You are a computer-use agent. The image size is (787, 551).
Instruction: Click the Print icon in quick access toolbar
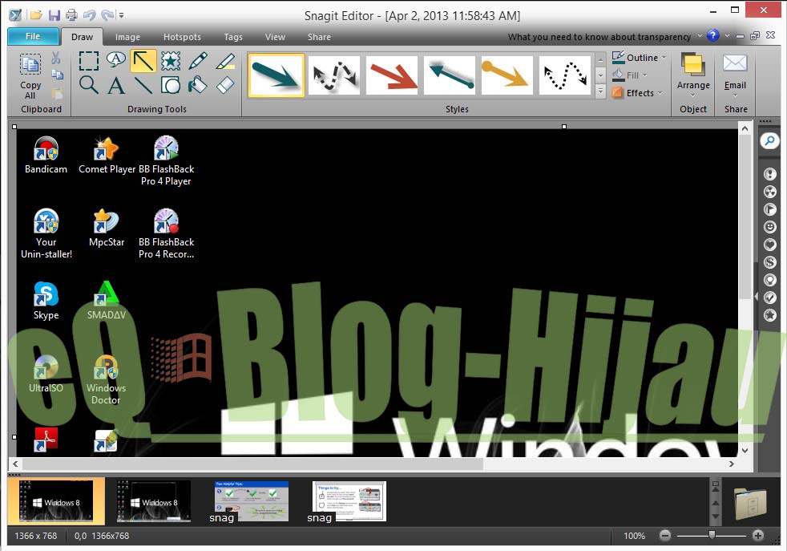point(72,15)
